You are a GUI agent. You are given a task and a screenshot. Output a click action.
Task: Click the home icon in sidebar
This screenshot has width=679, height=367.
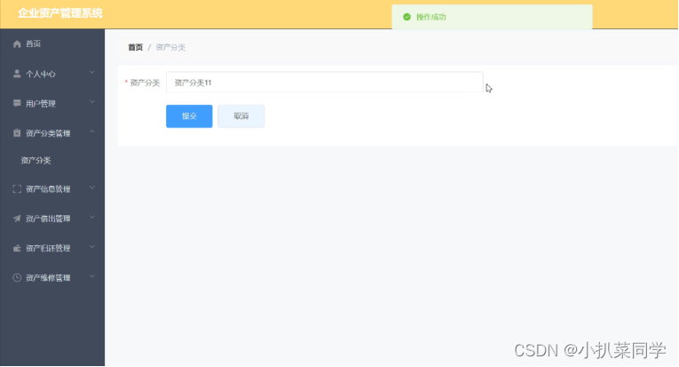click(x=17, y=44)
